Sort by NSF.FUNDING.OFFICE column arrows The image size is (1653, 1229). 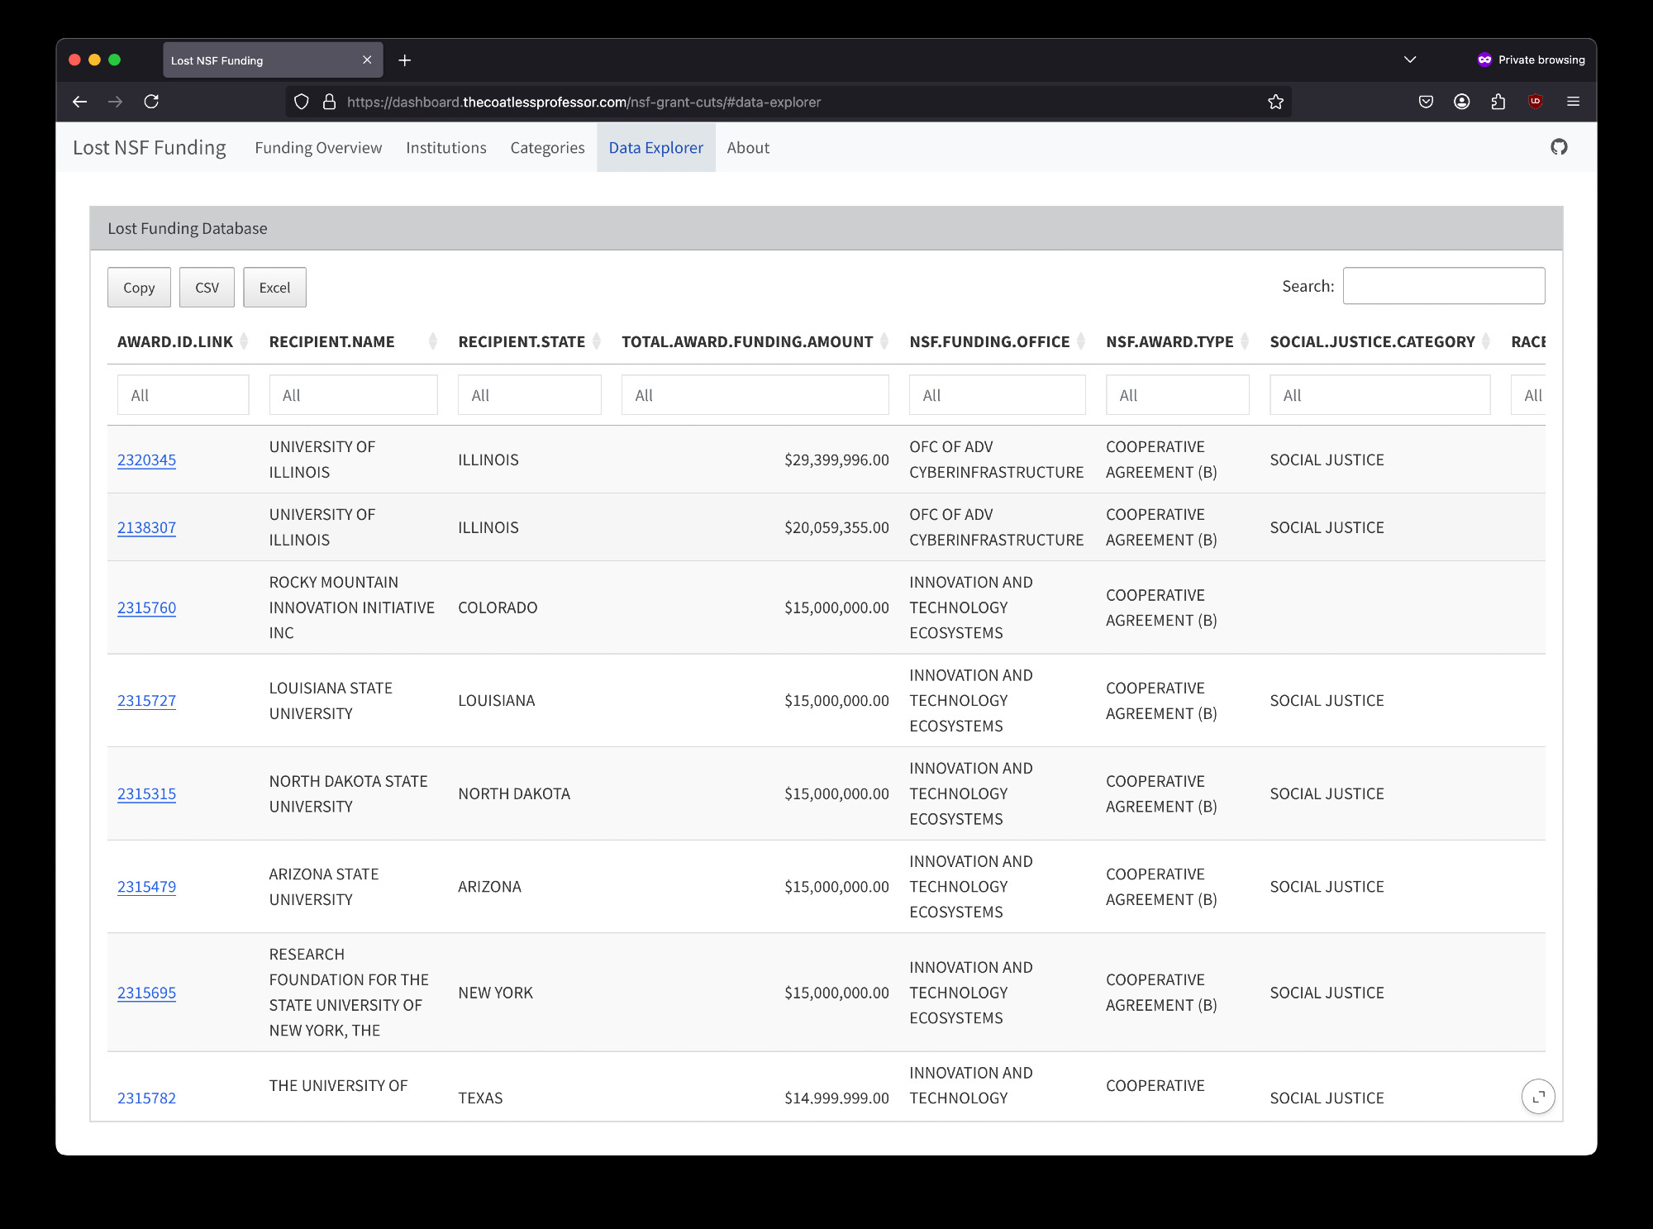tap(1080, 341)
